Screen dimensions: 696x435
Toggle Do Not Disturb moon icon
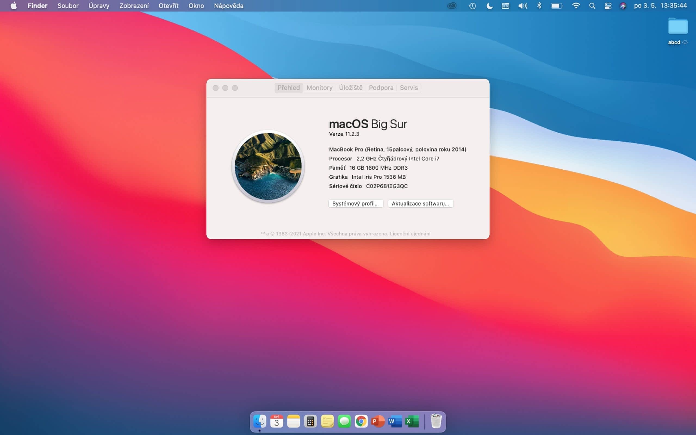489,6
